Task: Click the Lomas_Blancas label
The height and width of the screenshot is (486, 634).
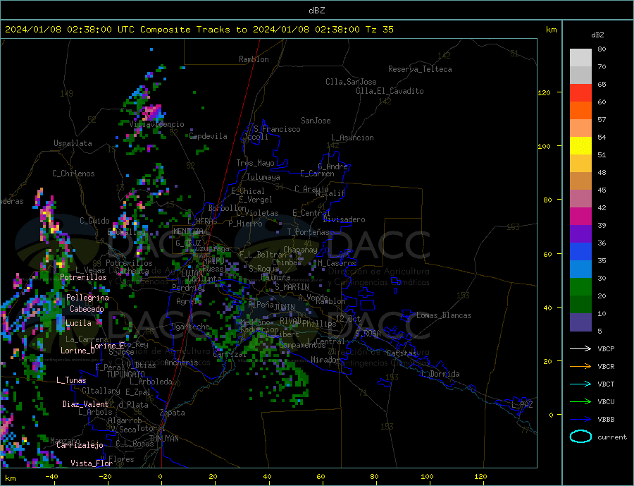Action: coord(444,315)
